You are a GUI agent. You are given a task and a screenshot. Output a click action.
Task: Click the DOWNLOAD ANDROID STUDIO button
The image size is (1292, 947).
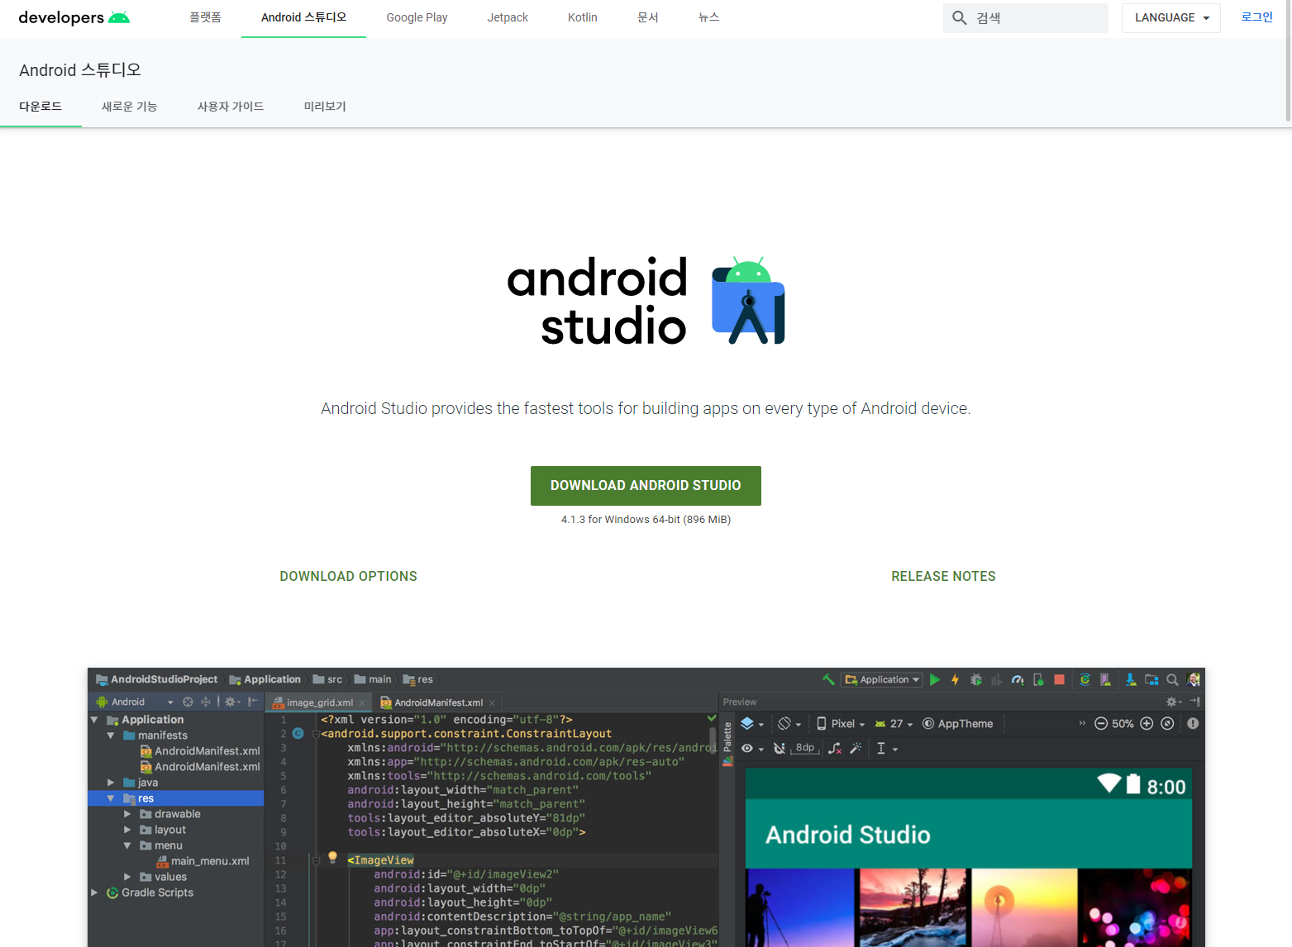point(646,486)
